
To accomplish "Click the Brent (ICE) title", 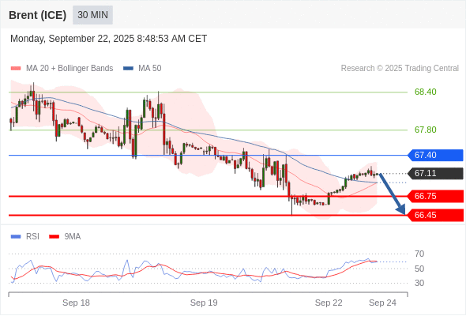I will 37,15.
